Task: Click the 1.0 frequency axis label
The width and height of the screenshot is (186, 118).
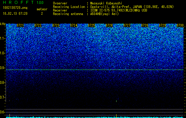Action: [2, 53]
